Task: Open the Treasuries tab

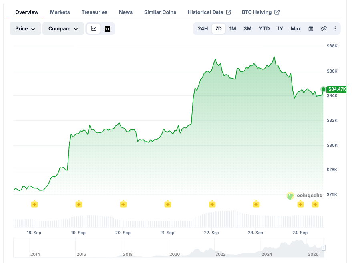Action: pyautogui.click(x=94, y=12)
